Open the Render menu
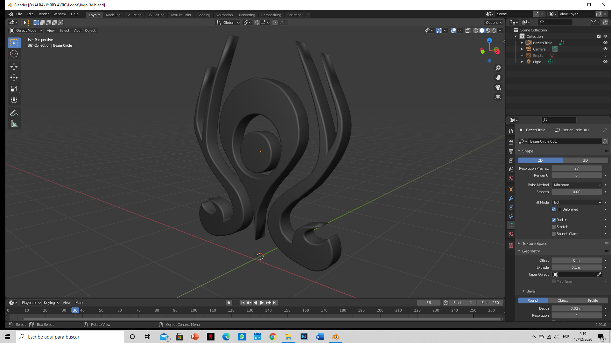 tap(43, 14)
